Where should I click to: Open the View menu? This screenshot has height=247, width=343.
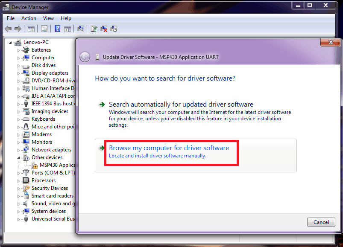[x=48, y=18]
